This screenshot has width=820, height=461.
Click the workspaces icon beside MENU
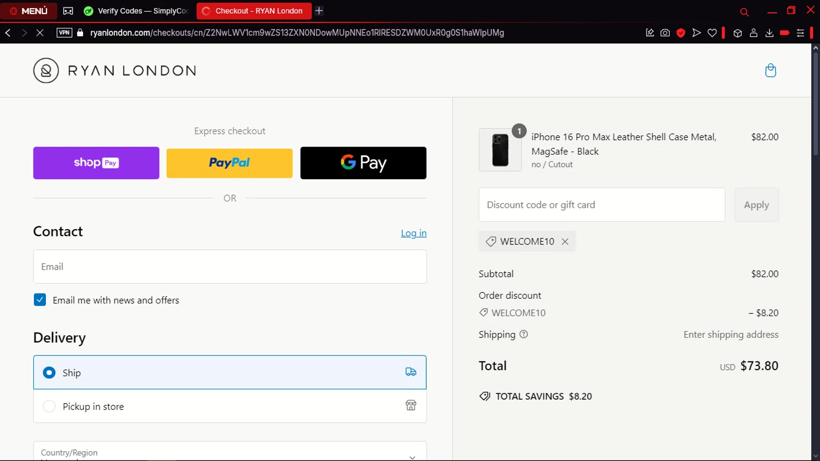click(68, 11)
